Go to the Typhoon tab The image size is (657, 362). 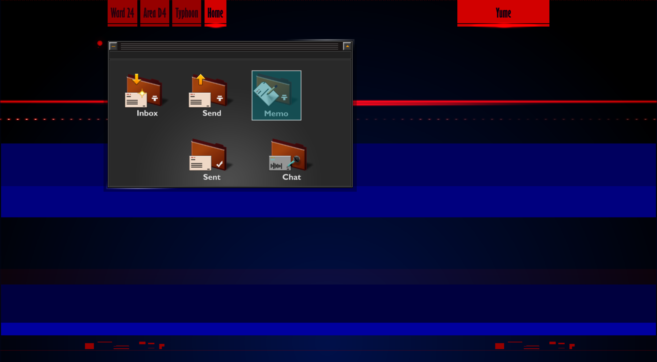(187, 13)
